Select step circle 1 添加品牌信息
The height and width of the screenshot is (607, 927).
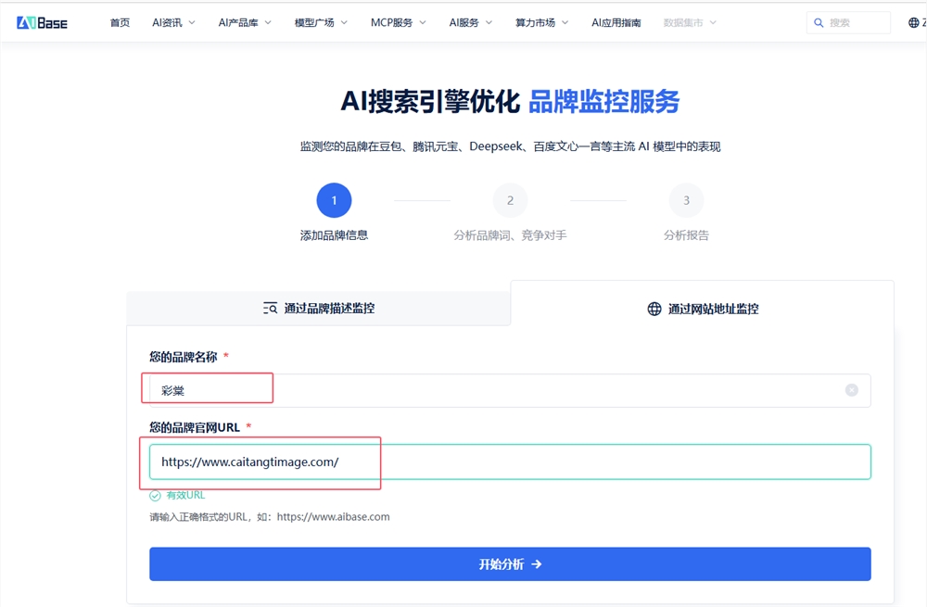[334, 199]
